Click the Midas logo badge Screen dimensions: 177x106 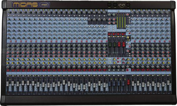(25, 5)
